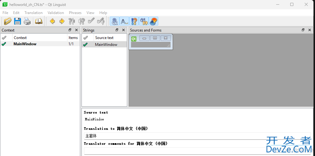Open the View menu

click(90, 12)
